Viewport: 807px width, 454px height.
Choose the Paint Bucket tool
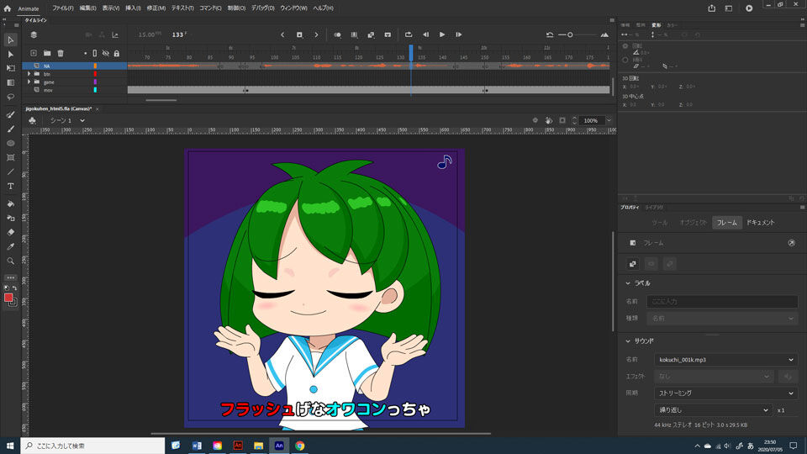[10, 203]
